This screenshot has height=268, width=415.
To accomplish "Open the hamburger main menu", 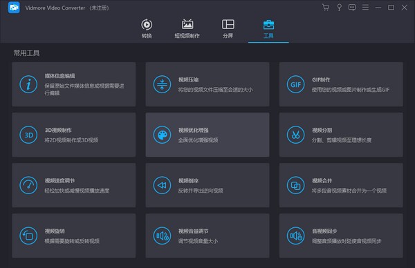I will 365,8.
